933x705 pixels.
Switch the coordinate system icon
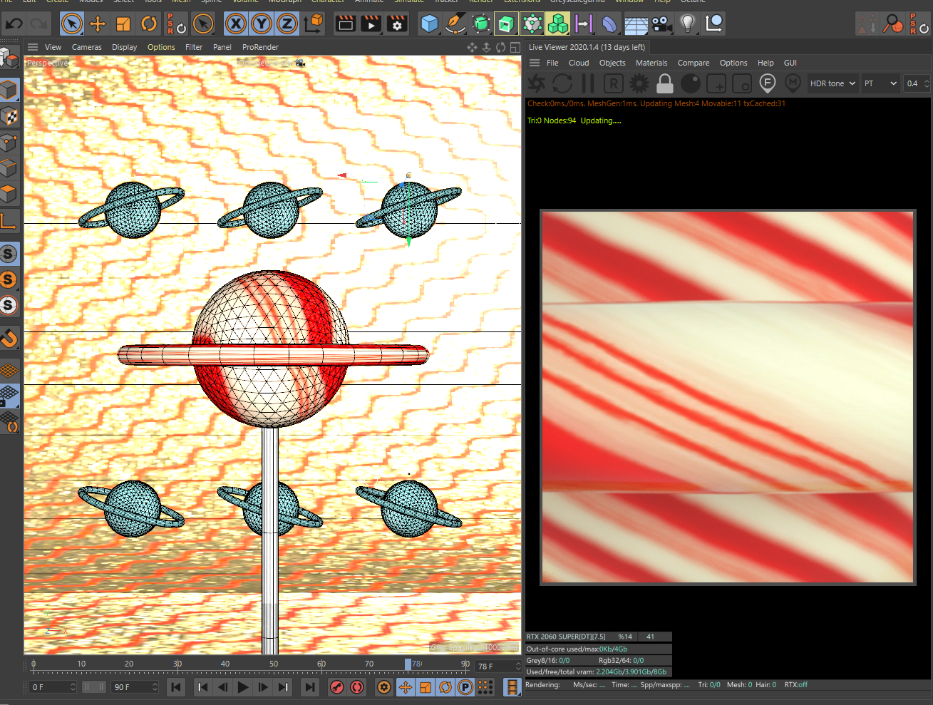point(314,24)
